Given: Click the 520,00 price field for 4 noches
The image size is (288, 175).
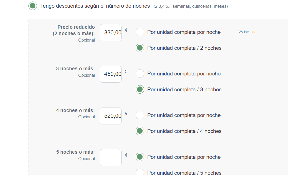Looking at the screenshot, I should [x=111, y=116].
